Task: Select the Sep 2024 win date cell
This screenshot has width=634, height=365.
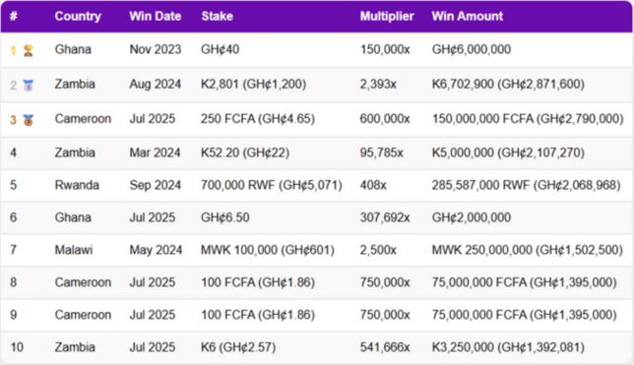Action: [x=155, y=185]
